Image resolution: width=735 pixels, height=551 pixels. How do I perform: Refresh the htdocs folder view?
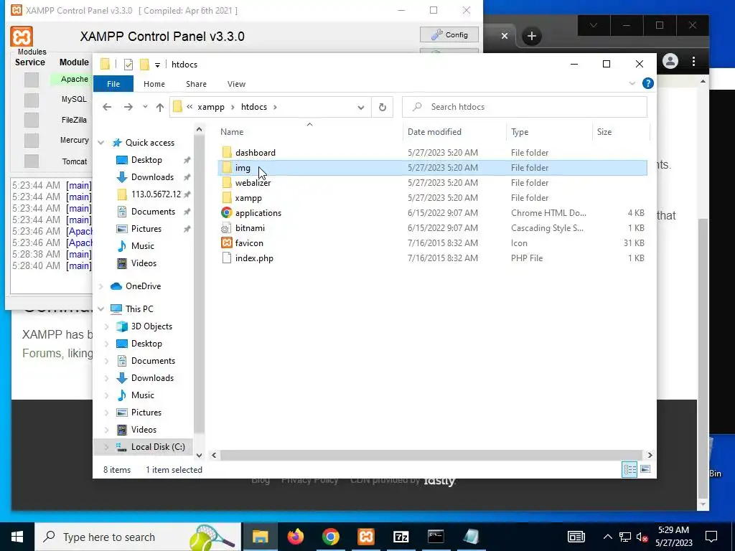coord(383,108)
